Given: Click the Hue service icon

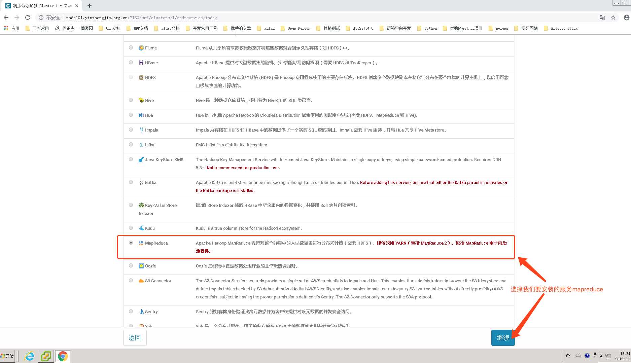Looking at the screenshot, I should tap(141, 115).
